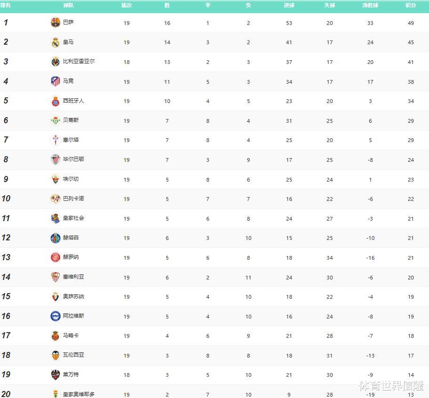The height and width of the screenshot is (398, 429).
Task: Click the 净胜球 column header
Action: [x=370, y=5]
